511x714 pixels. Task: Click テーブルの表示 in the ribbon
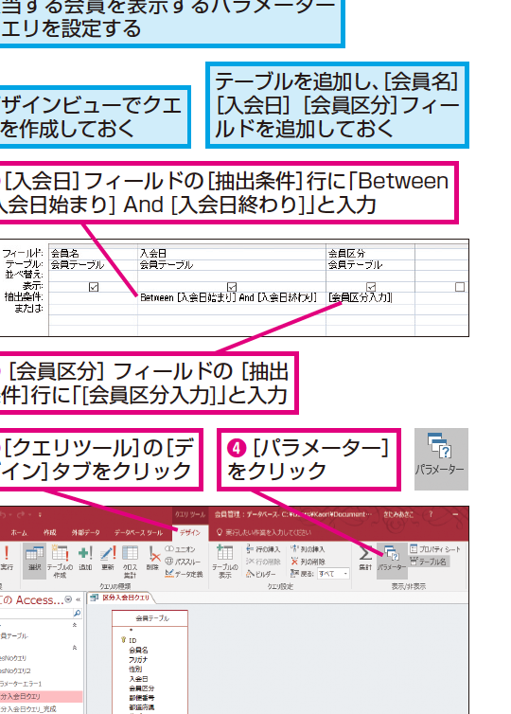point(225,561)
